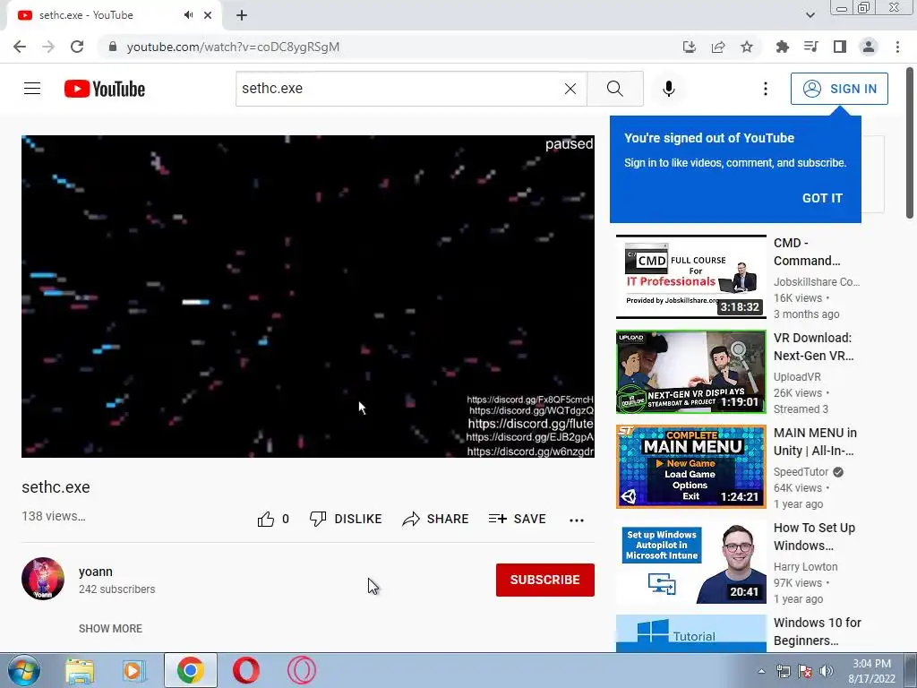This screenshot has height=688, width=917.
Task: Open the system volume tray icon
Action: coord(826,671)
